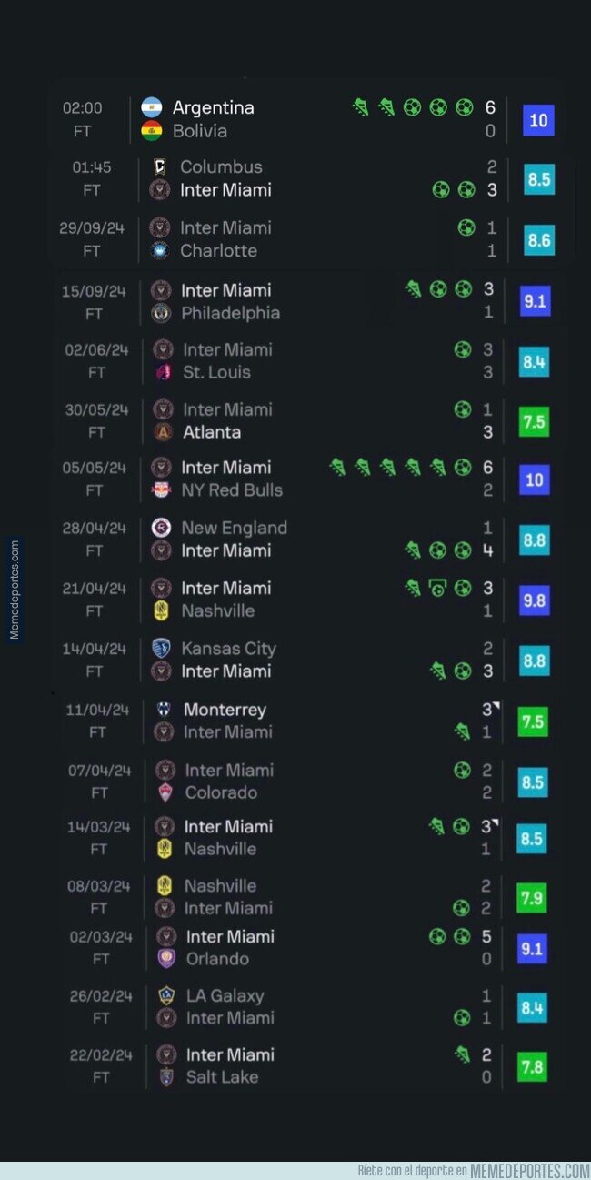Viewport: 591px width, 1180px height.
Task: Select the 10 rating badge for NY Red Bulls match
Action: (x=535, y=479)
